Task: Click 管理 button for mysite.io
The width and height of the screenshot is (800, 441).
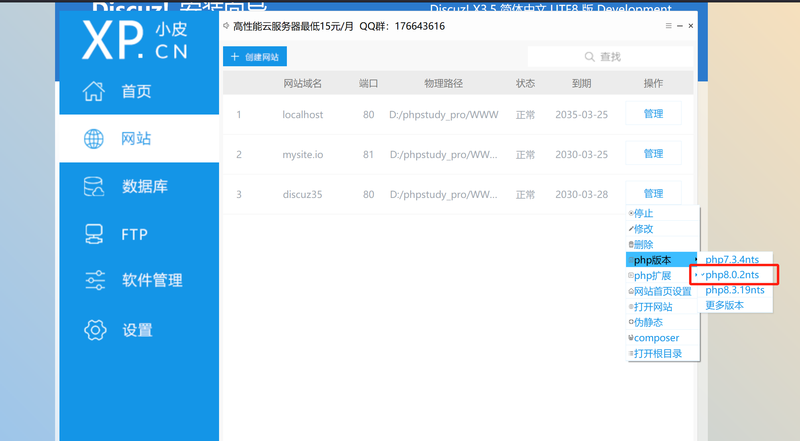Action: (654, 154)
